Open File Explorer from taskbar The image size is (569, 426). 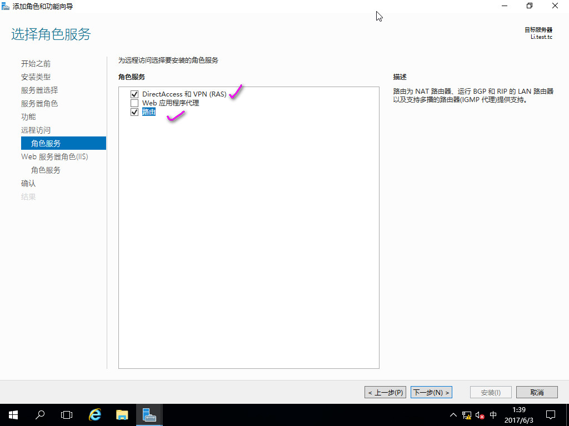122,415
